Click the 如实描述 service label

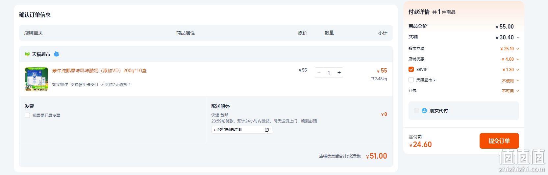(60, 84)
